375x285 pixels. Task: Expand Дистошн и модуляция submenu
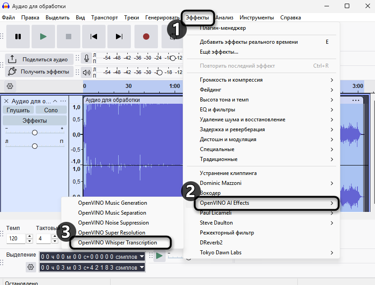pos(261,139)
